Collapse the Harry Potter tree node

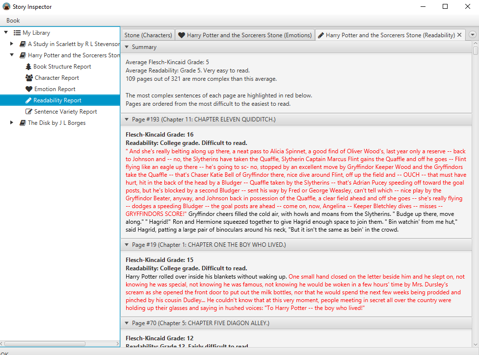coord(12,55)
